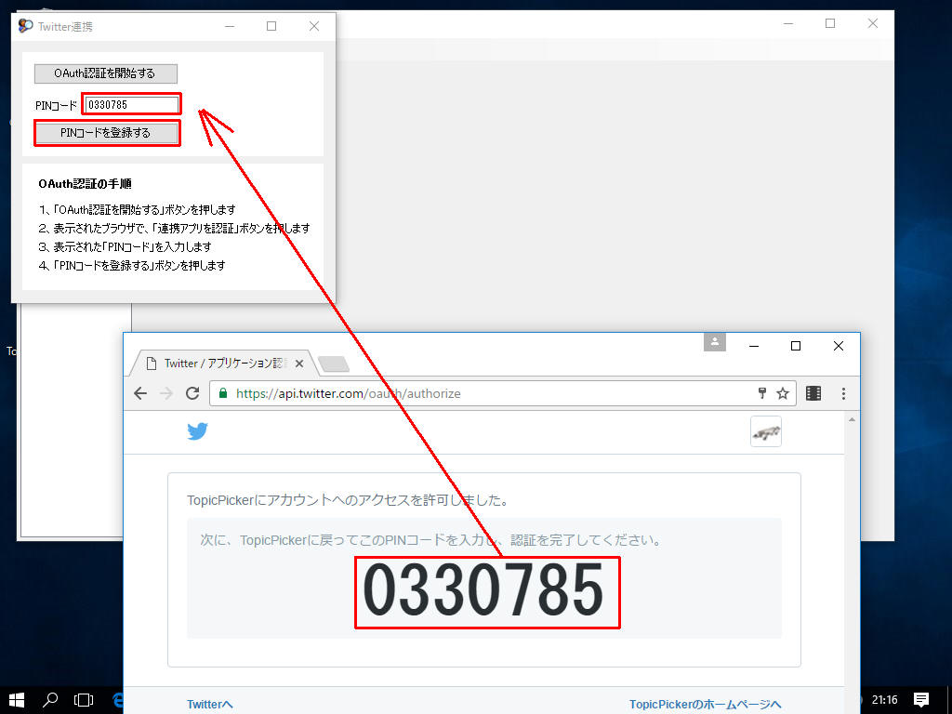Open the saved password key icon
The width and height of the screenshot is (952, 714).
762,393
